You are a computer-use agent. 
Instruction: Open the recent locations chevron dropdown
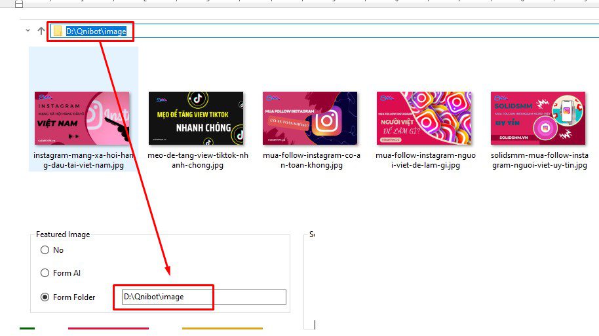(28, 30)
